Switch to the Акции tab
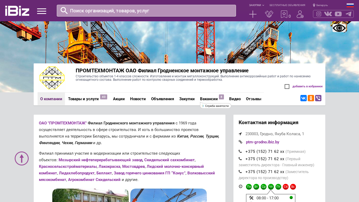This screenshot has width=359, height=202. click(x=119, y=99)
